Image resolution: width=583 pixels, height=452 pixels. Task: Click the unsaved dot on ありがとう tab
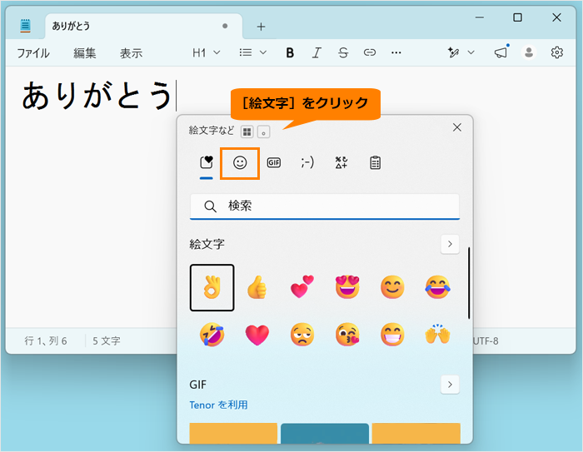[225, 26]
